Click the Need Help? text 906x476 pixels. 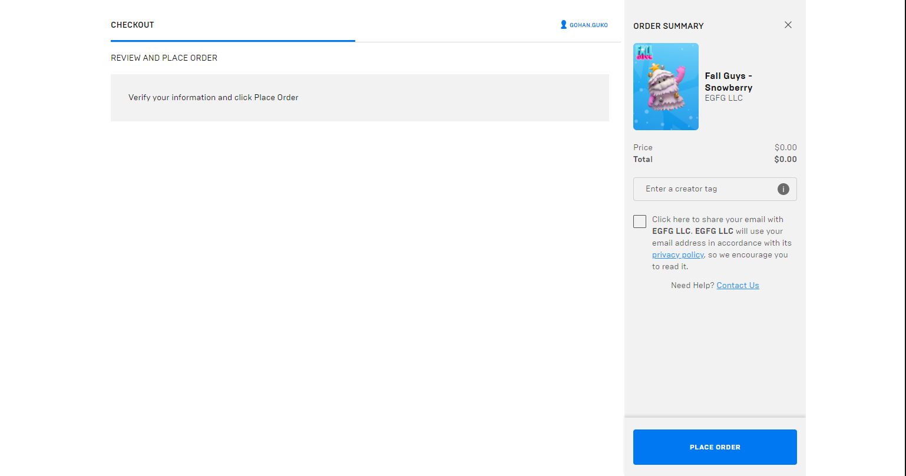coord(692,286)
